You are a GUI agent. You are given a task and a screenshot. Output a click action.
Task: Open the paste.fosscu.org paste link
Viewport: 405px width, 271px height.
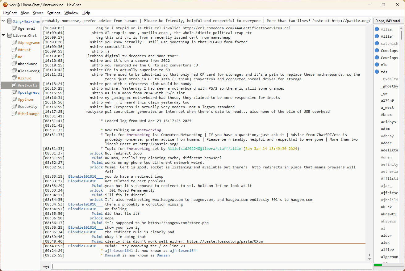(225, 241)
